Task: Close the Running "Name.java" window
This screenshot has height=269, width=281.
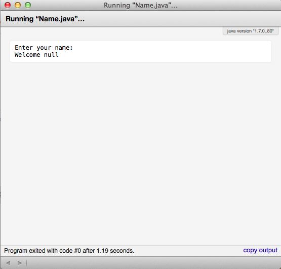Action: (8, 5)
